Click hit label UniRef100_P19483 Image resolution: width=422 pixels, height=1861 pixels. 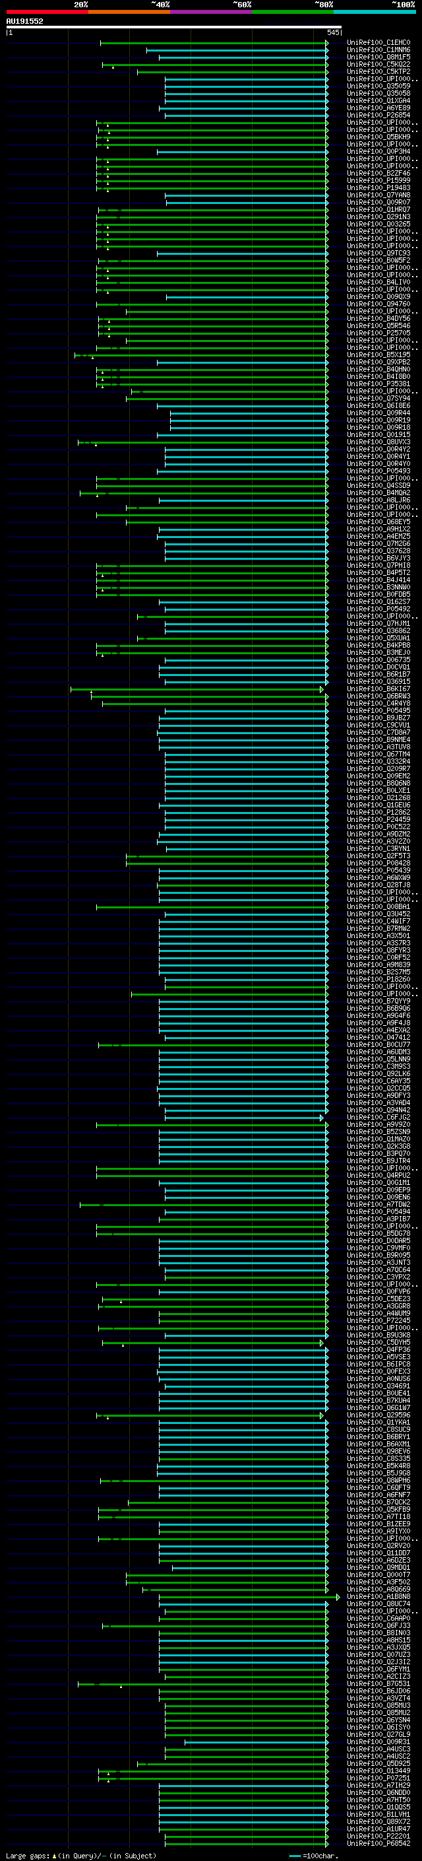pos(378,188)
